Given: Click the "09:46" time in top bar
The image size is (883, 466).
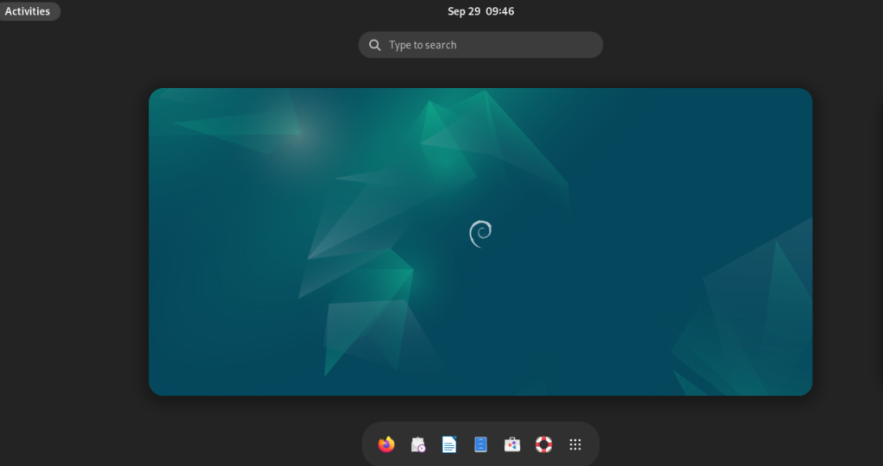Looking at the screenshot, I should [499, 11].
